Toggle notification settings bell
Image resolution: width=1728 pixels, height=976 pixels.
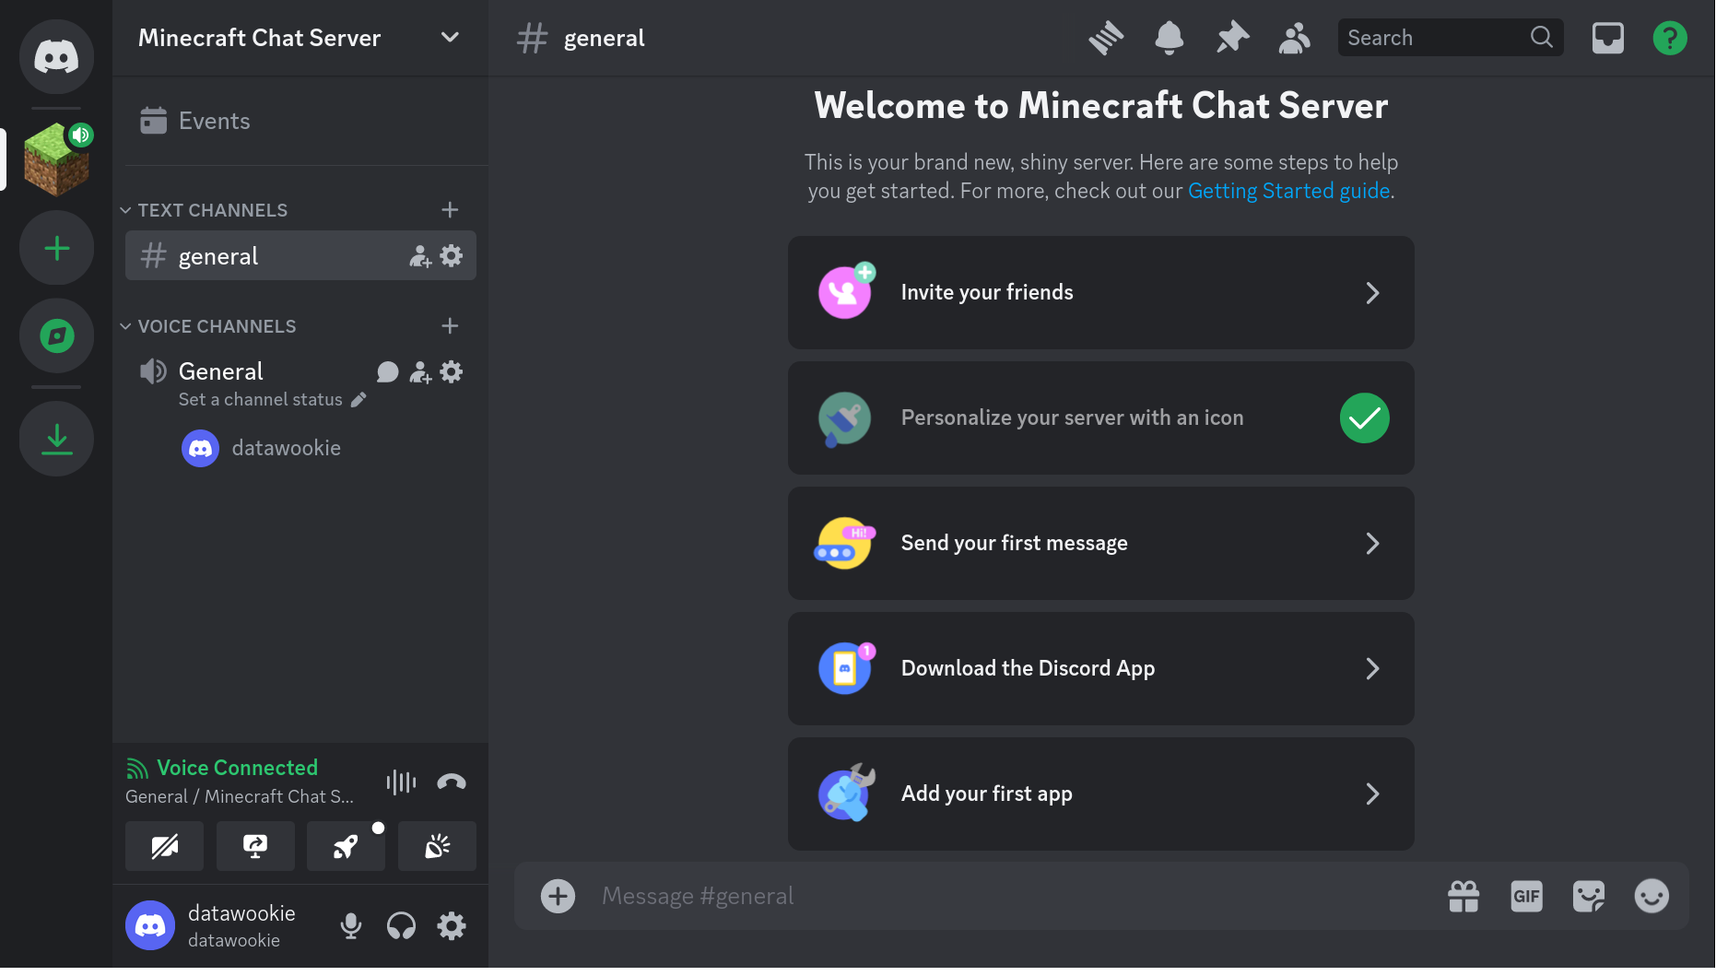[1169, 38]
